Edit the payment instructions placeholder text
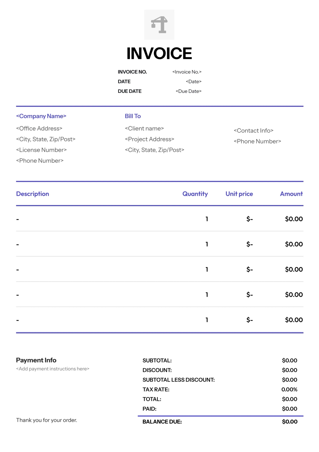 [53, 369]
